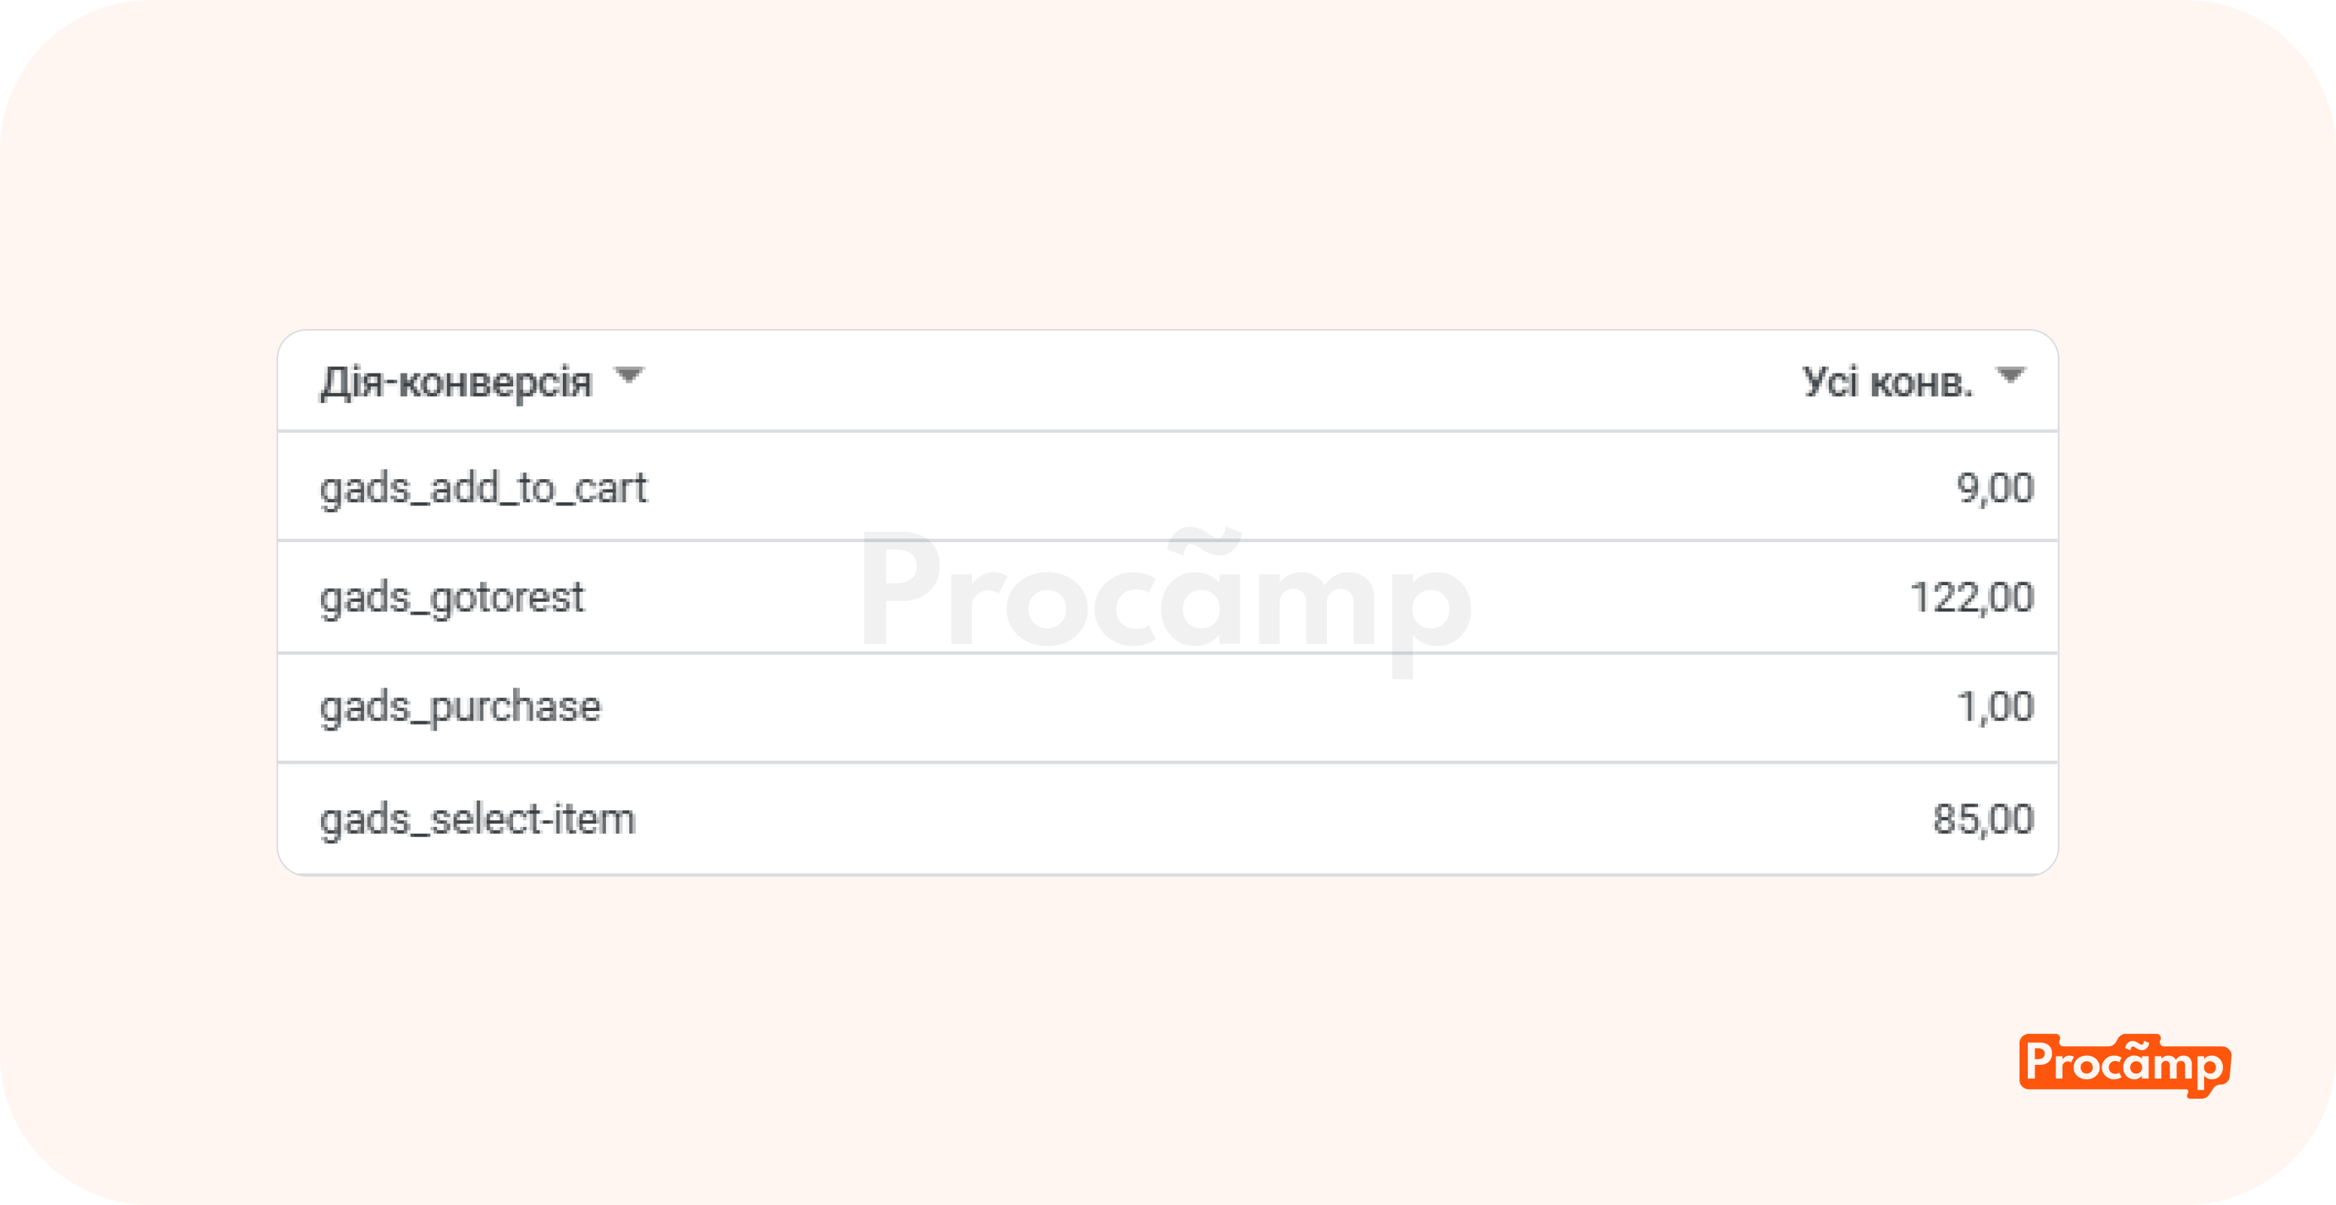Choose the gads_purchase conversion action
The height and width of the screenshot is (1205, 2336).
tap(460, 708)
